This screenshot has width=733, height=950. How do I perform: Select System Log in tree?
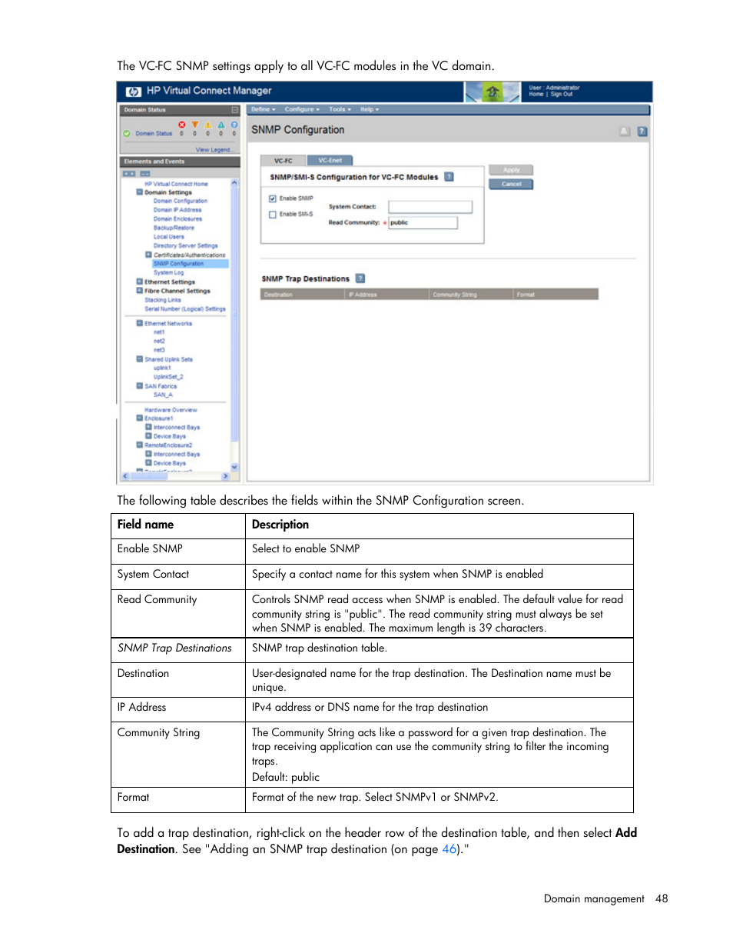pyautogui.click(x=168, y=272)
